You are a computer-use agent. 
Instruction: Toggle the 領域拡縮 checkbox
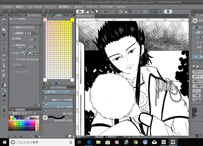pos(14,45)
